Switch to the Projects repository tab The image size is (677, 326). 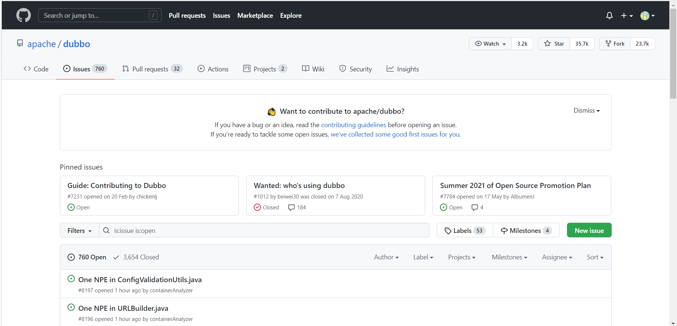[265, 69]
